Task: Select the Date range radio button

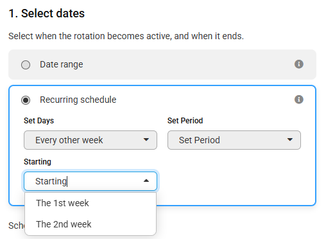Action: [26, 65]
